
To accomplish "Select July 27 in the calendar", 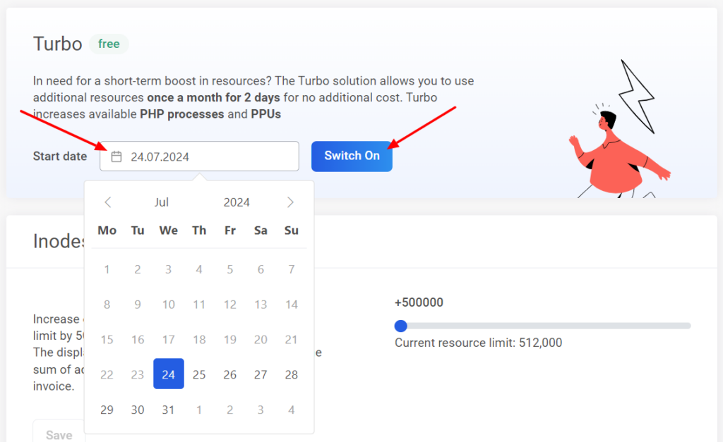I will pyautogui.click(x=261, y=374).
